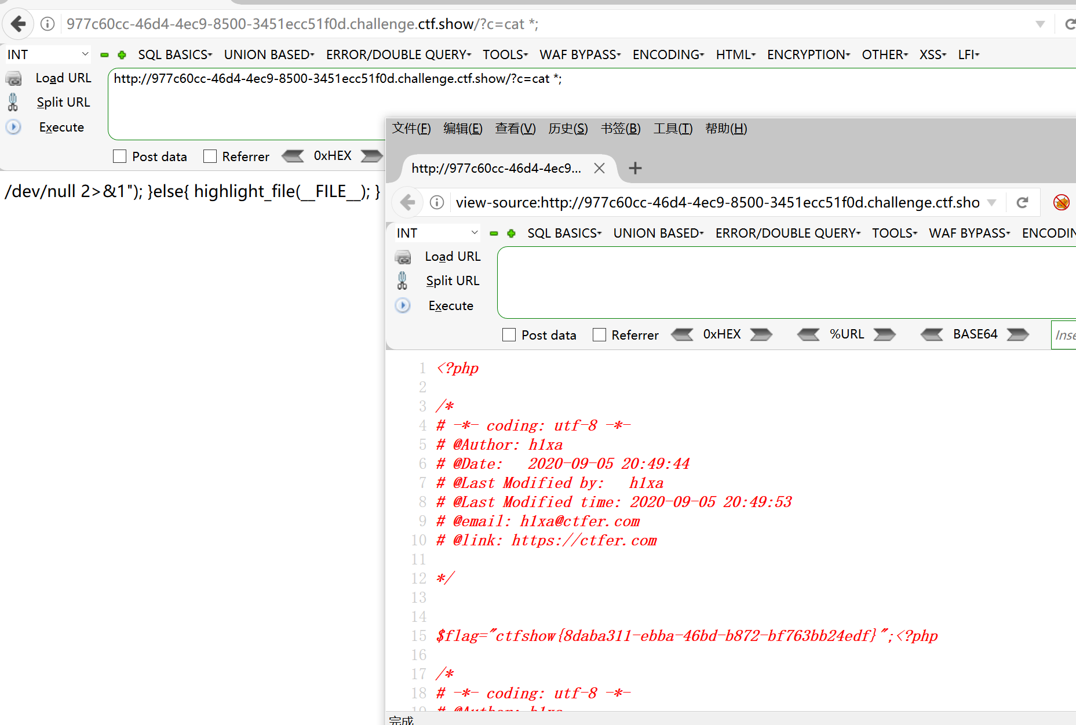Expand WAF BYPASS menu in main HackBar
1076x725 pixels.
click(x=580, y=54)
